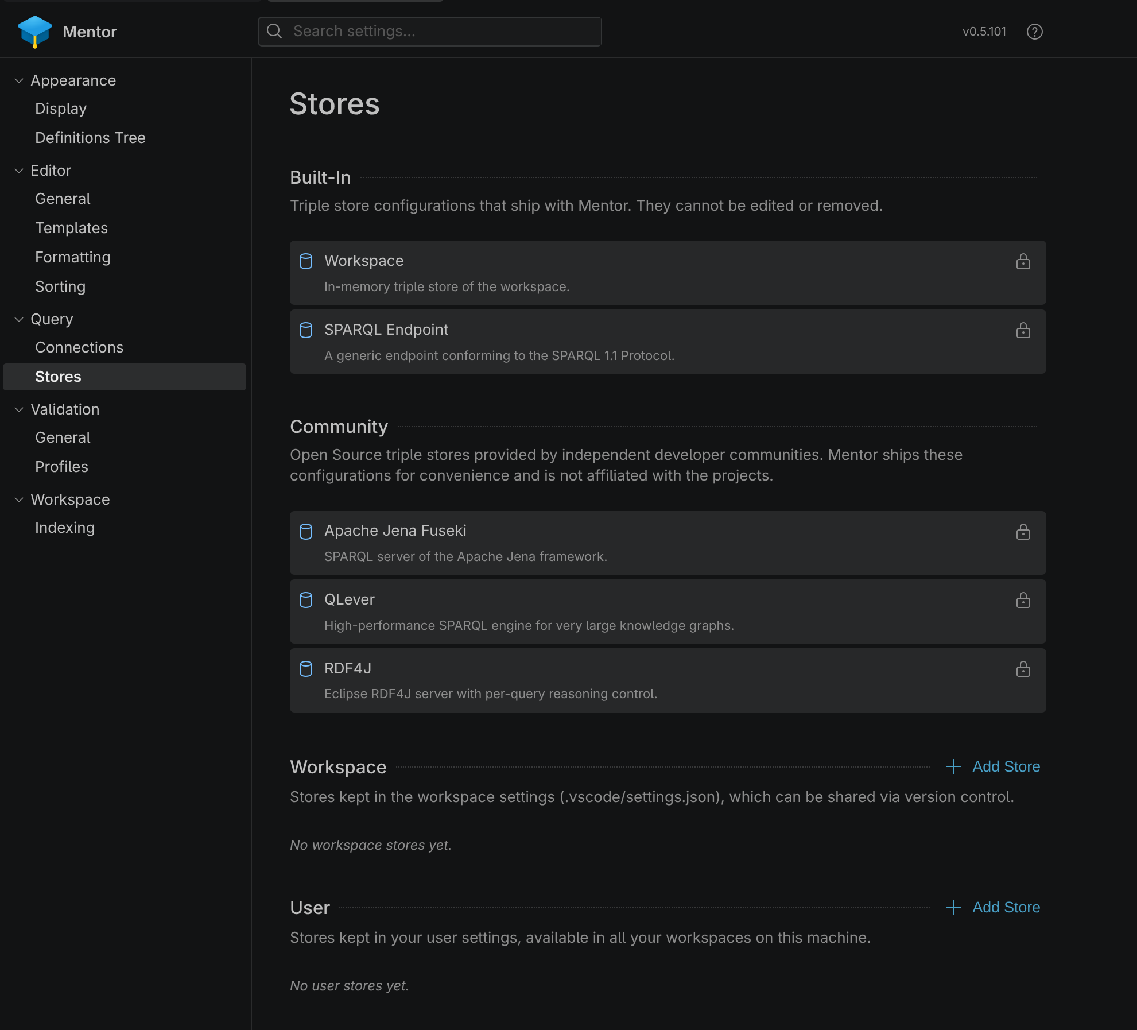Image resolution: width=1137 pixels, height=1030 pixels.
Task: Click the lock icon on SPARQL Endpoint
Action: (1023, 330)
